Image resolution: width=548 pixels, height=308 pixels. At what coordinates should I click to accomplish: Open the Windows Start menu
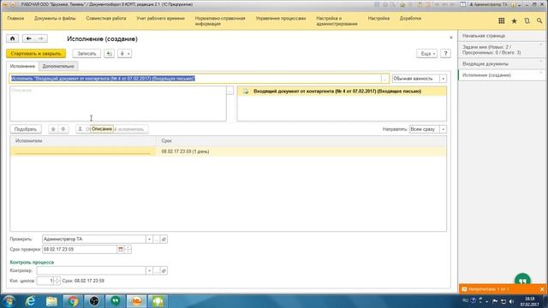click(9, 301)
